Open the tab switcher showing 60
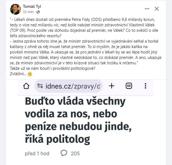172x165 pixels. coord(129,86)
